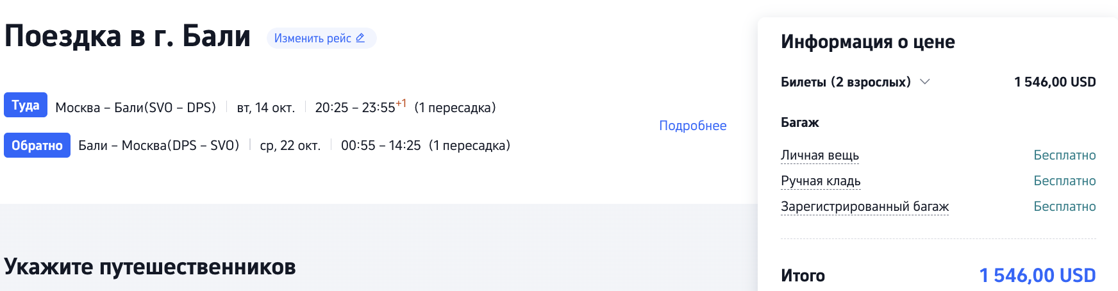Click the return (1 пересадка) text

tap(469, 145)
